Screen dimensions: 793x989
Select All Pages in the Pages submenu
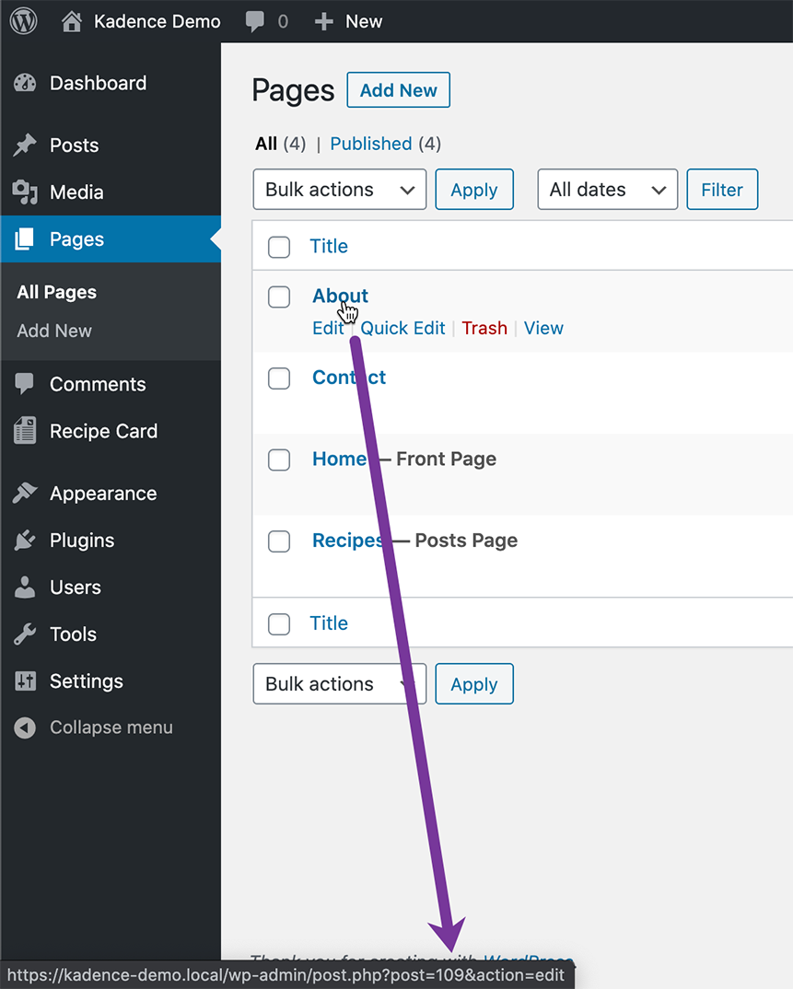click(56, 292)
